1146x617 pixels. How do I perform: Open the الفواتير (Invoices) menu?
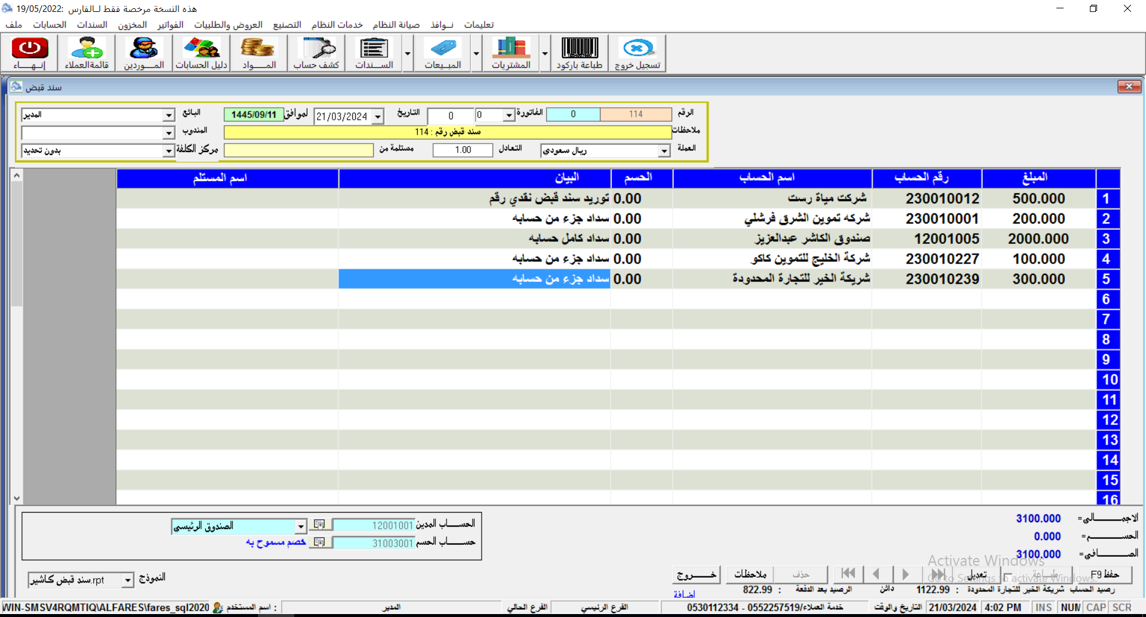click(171, 24)
